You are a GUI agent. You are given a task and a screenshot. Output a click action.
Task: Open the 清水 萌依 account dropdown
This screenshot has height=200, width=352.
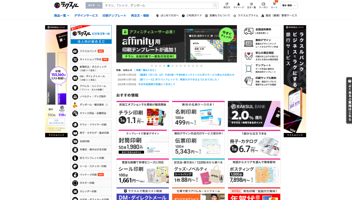(289, 5)
